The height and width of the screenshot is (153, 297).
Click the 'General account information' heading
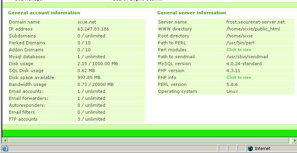pyautogui.click(x=44, y=13)
